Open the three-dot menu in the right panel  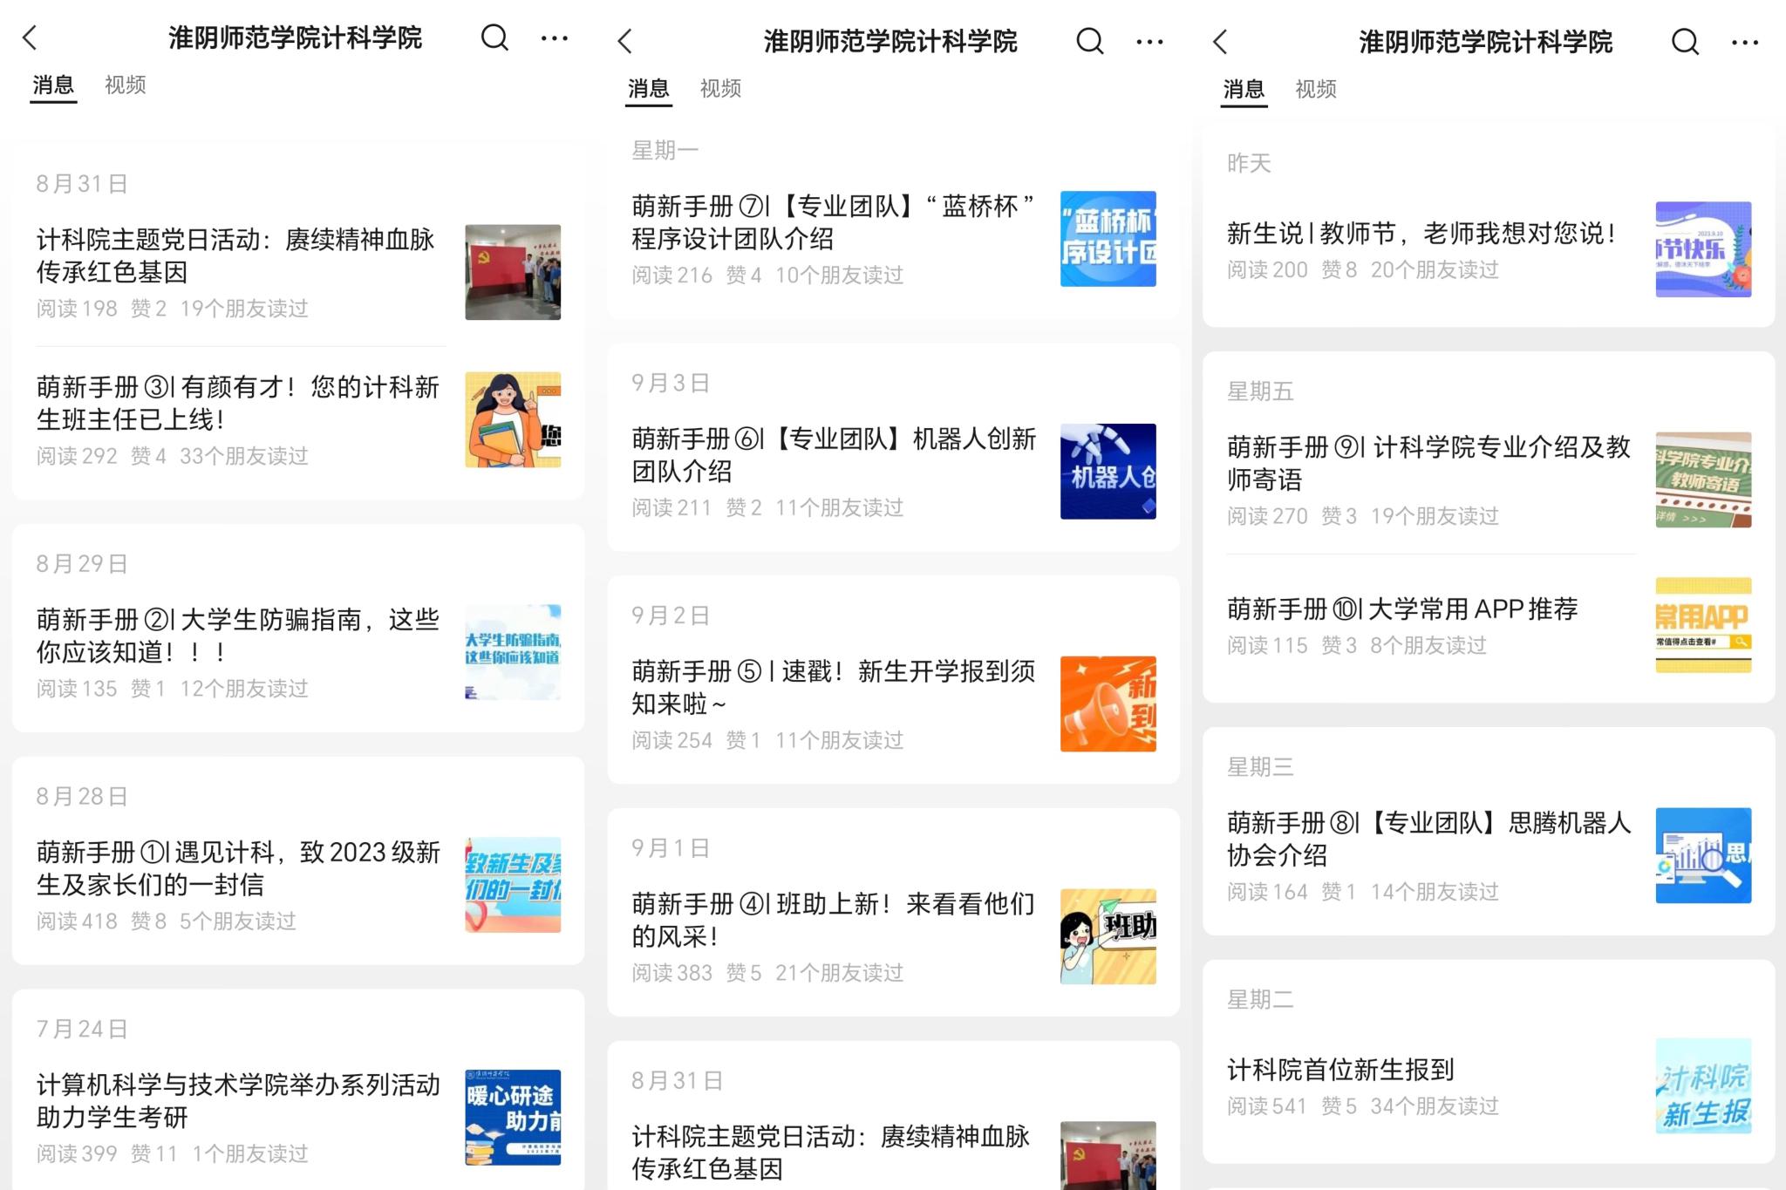point(1745,43)
